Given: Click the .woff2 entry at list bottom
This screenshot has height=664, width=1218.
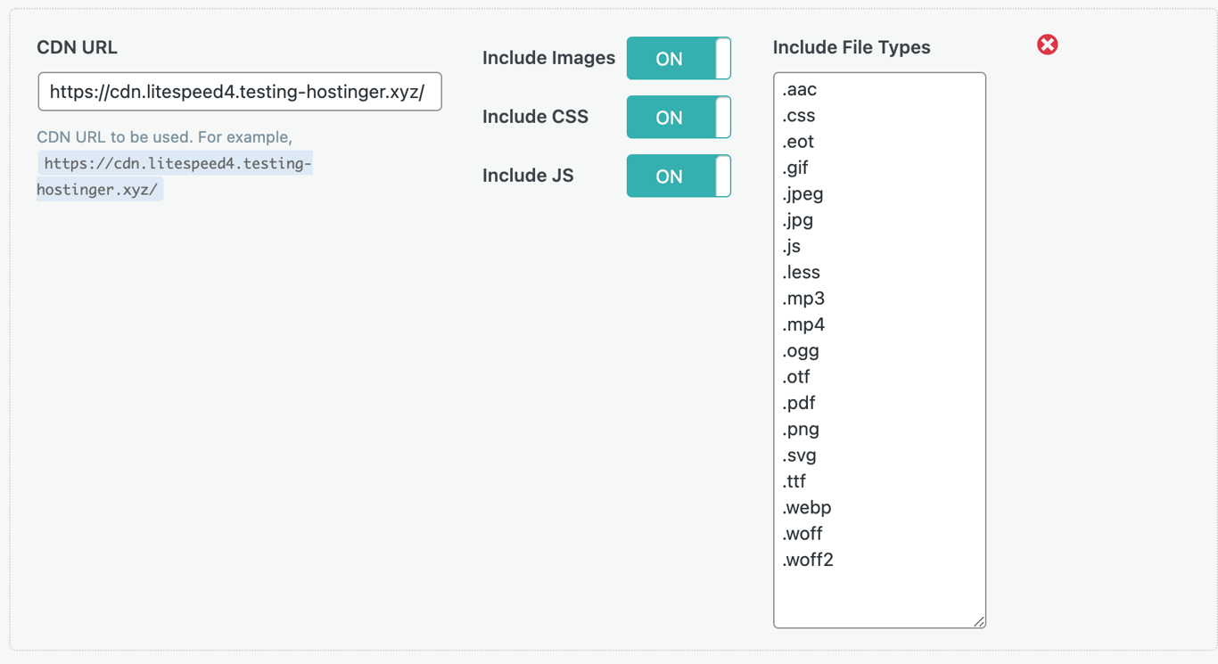Looking at the screenshot, I should click(x=808, y=559).
